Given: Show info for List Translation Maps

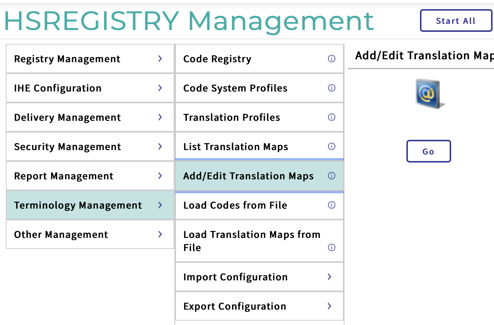Looking at the screenshot, I should click(332, 146).
